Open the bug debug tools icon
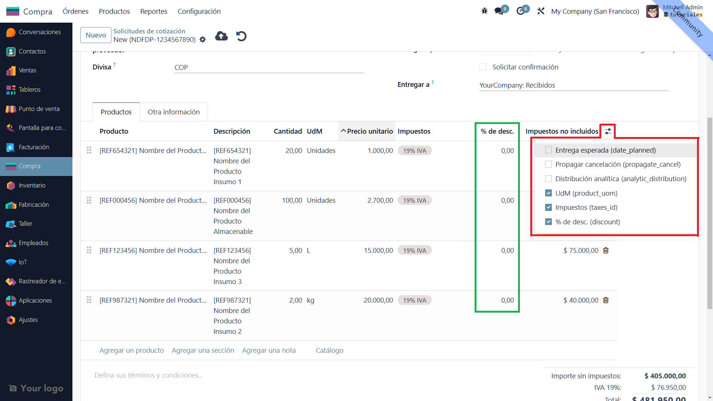 484,11
